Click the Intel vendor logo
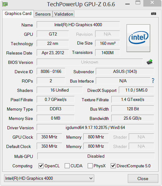The image size is (162, 186). (138, 38)
